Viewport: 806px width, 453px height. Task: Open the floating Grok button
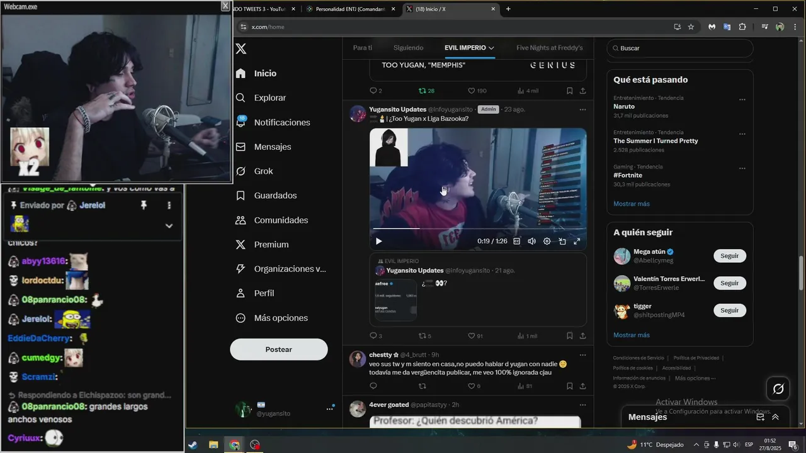tap(778, 389)
